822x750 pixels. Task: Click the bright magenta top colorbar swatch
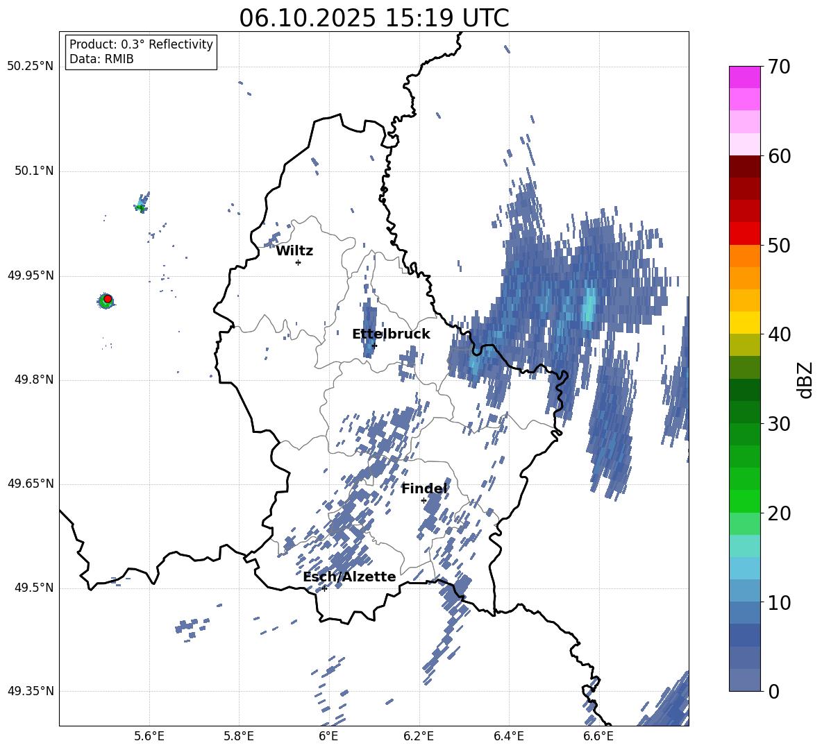(744, 77)
